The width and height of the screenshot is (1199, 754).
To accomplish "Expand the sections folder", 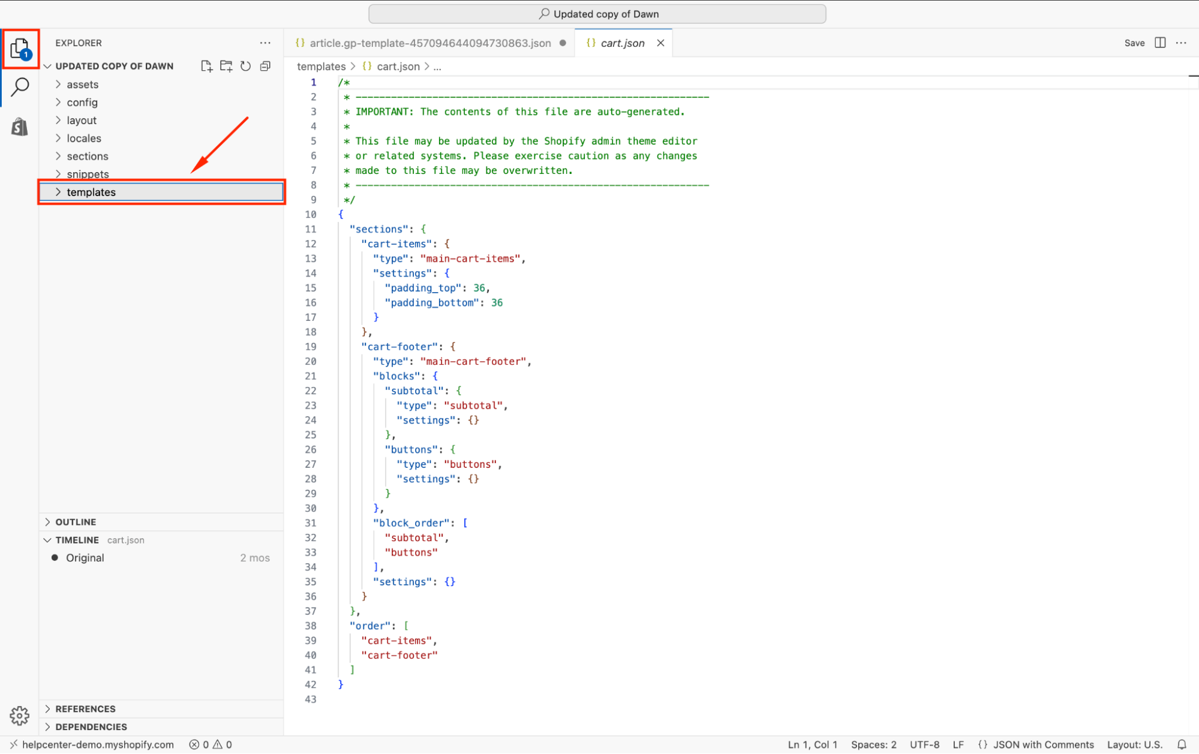I will click(88, 156).
